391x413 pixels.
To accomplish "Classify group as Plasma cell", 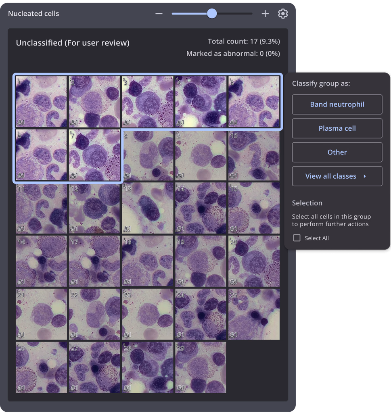I will pos(337,128).
